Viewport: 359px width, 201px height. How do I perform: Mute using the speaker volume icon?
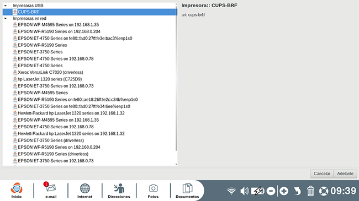pos(244,191)
